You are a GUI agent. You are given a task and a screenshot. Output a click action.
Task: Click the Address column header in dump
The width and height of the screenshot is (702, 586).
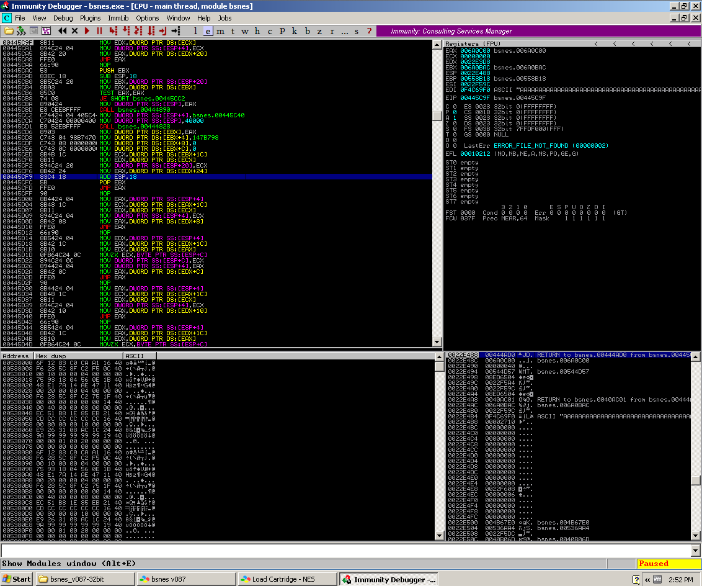17,356
